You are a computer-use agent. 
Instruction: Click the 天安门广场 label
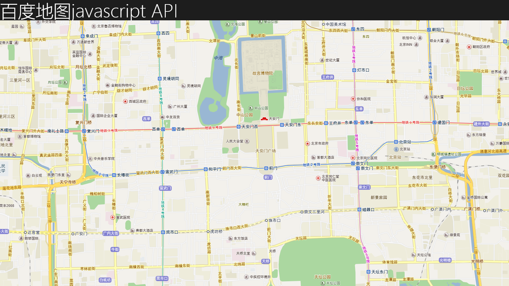[266, 151]
